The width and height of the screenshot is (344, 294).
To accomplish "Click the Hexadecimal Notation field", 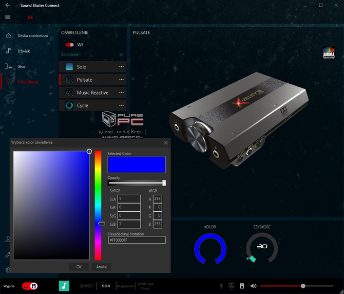I will click(x=137, y=240).
